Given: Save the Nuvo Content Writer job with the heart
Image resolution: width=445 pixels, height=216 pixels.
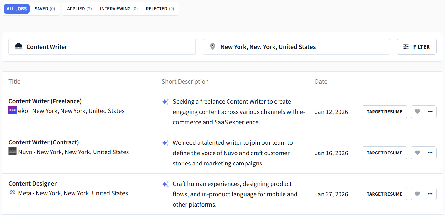Looking at the screenshot, I should (x=417, y=153).
